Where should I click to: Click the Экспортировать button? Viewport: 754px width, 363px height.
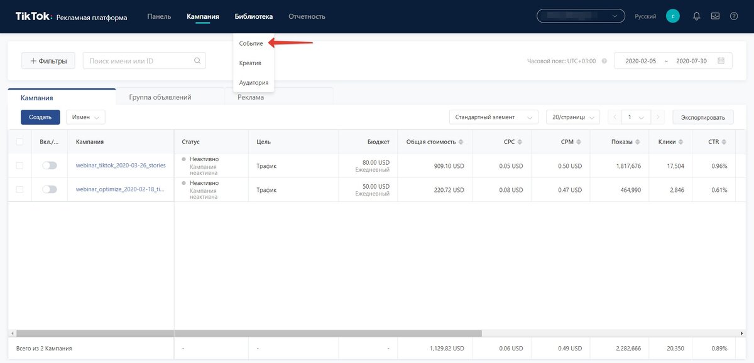[x=703, y=117]
